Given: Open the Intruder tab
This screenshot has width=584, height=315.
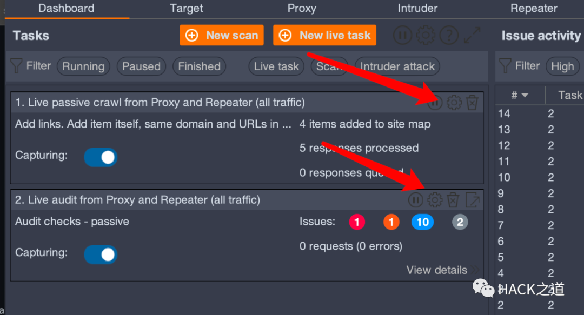Looking at the screenshot, I should (x=417, y=8).
